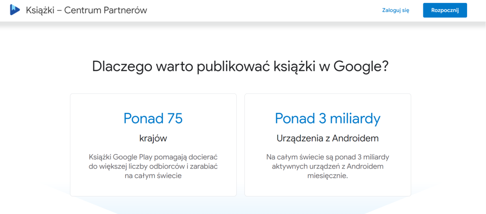Click the word "książki" in the main heading
Image resolution: width=486 pixels, height=214 pixels.
(290, 66)
